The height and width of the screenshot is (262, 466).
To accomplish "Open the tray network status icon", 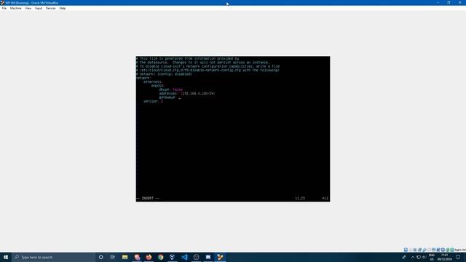I will tap(419, 257).
